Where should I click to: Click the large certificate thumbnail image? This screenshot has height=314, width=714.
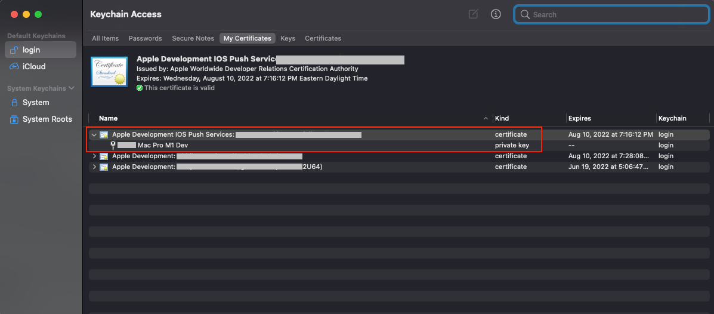pyautogui.click(x=109, y=72)
